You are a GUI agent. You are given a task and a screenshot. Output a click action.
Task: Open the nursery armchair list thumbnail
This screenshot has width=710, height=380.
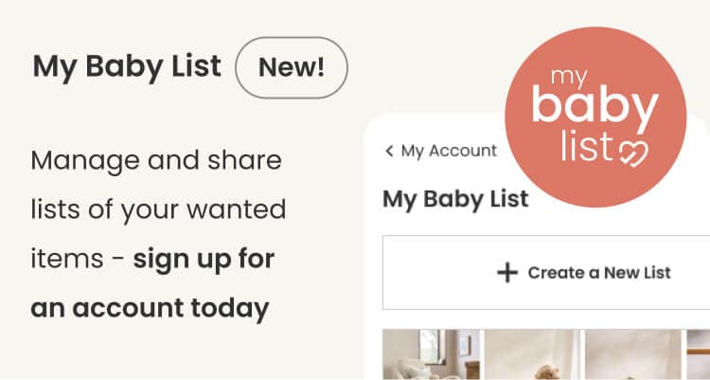point(430,354)
